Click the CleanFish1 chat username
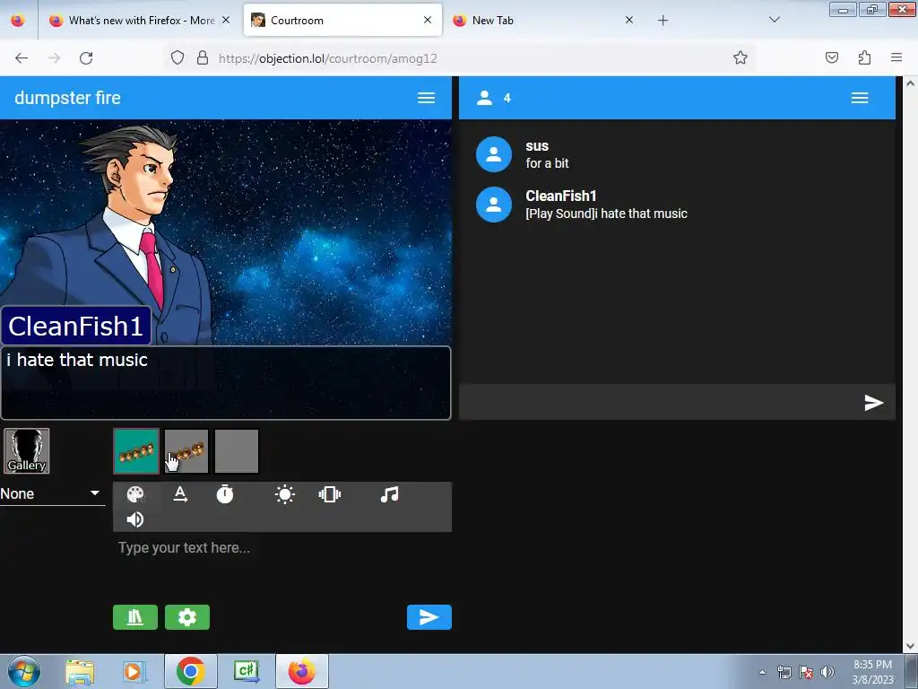918x689 pixels. tap(561, 196)
